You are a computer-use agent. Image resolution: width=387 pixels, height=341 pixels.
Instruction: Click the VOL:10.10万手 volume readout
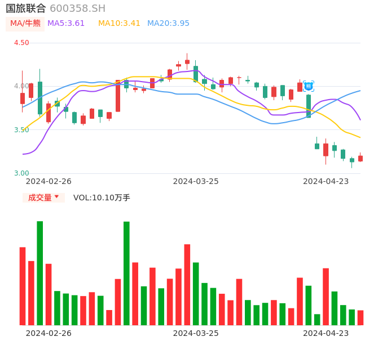[x=102, y=198]
